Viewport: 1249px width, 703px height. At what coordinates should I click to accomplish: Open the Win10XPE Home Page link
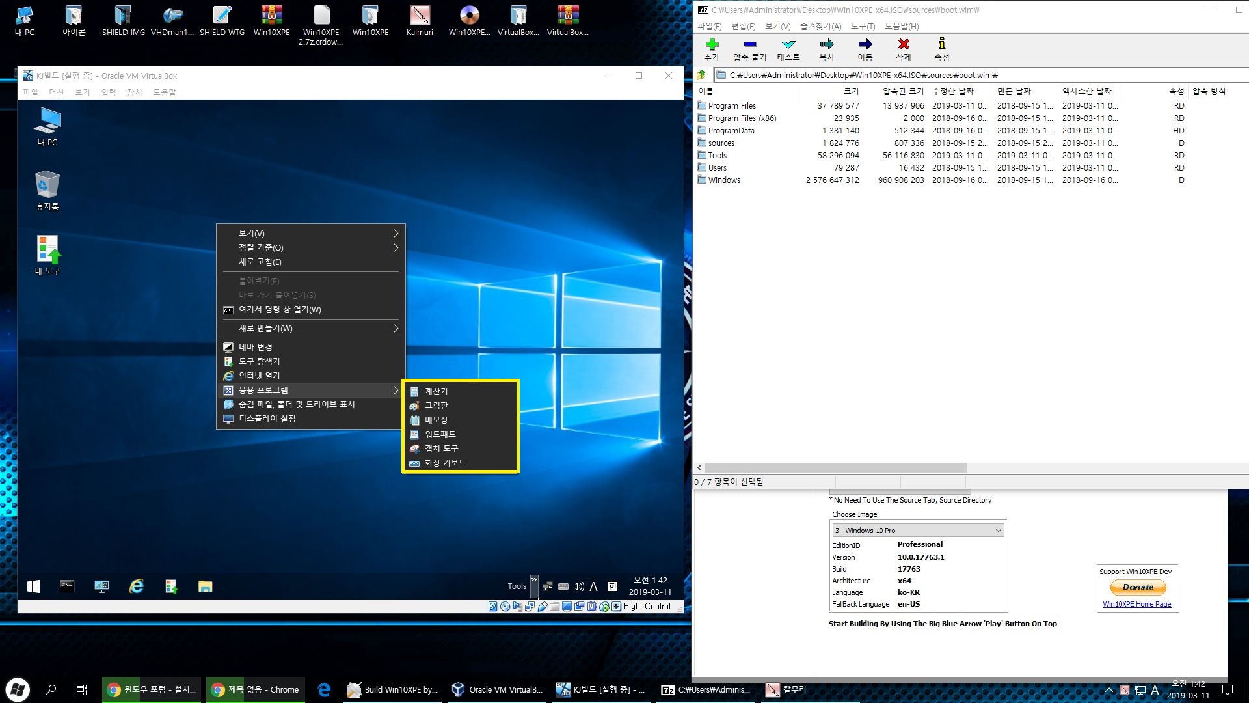tap(1136, 604)
